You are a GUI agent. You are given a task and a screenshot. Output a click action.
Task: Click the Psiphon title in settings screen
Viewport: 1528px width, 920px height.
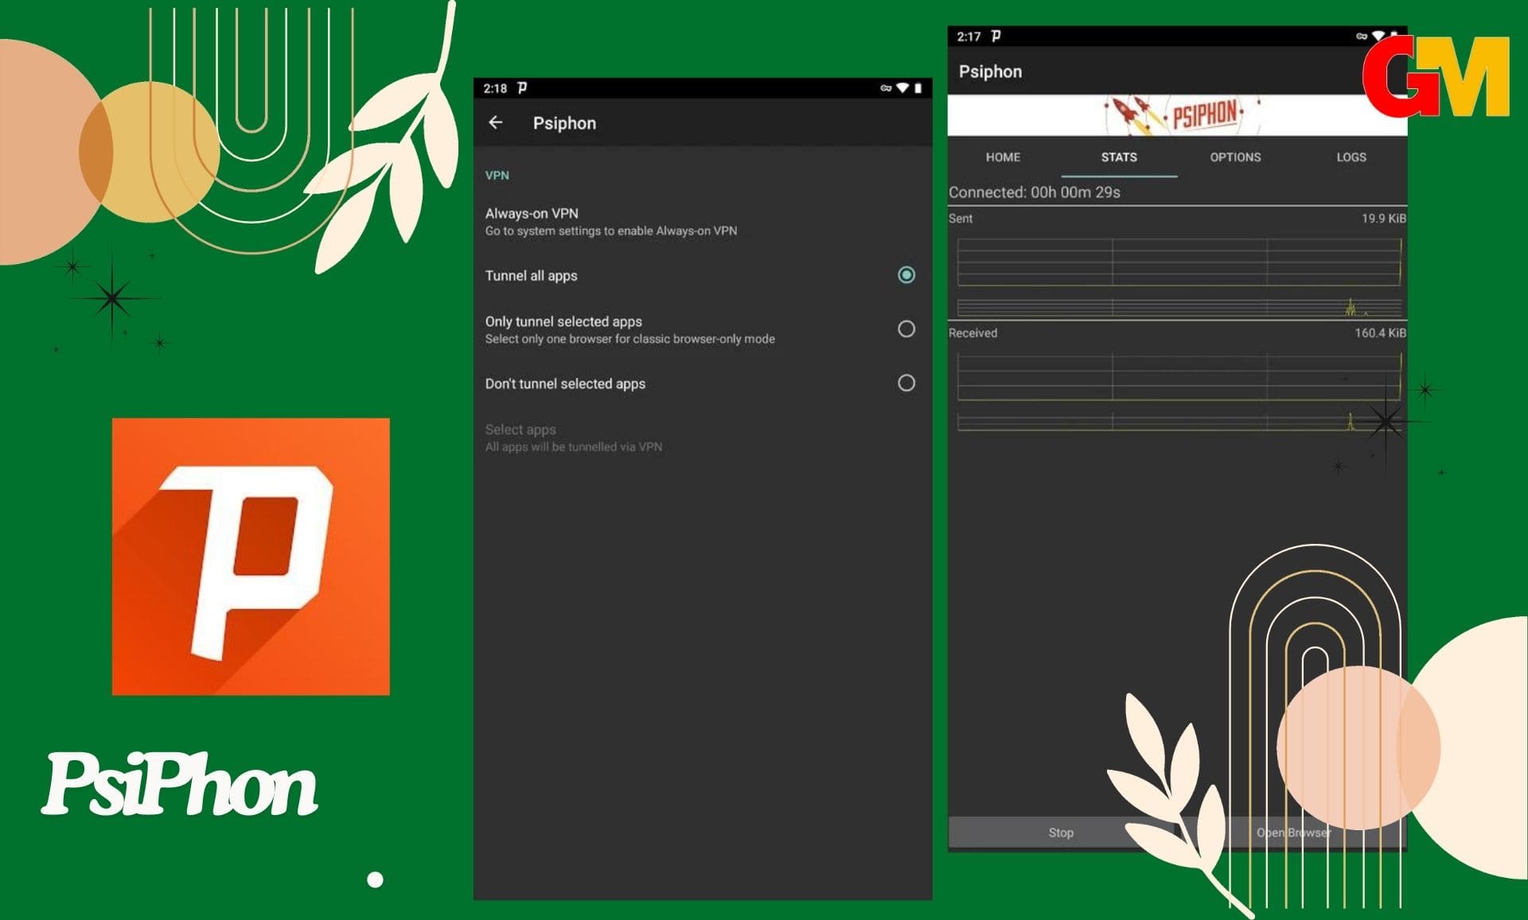[564, 123]
